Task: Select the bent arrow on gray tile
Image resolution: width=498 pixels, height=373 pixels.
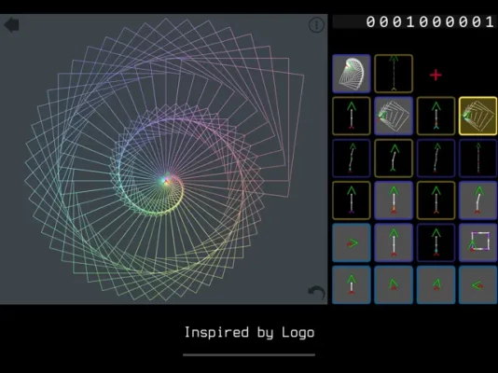Action: pos(478,200)
